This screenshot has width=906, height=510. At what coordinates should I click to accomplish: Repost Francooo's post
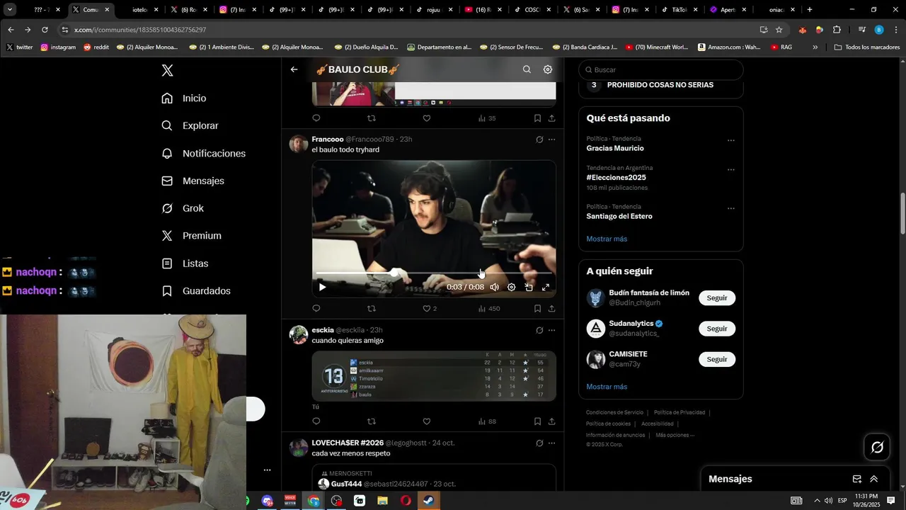(x=372, y=309)
